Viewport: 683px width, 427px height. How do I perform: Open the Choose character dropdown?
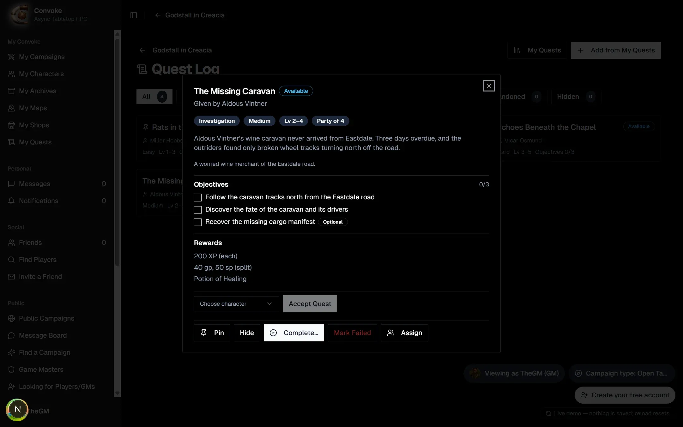[236, 304]
